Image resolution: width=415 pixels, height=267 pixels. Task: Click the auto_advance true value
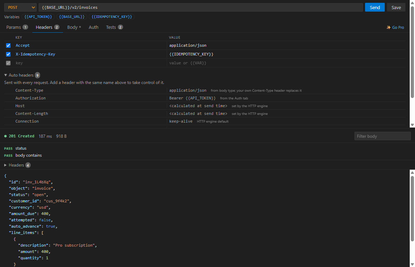[x=51, y=226]
